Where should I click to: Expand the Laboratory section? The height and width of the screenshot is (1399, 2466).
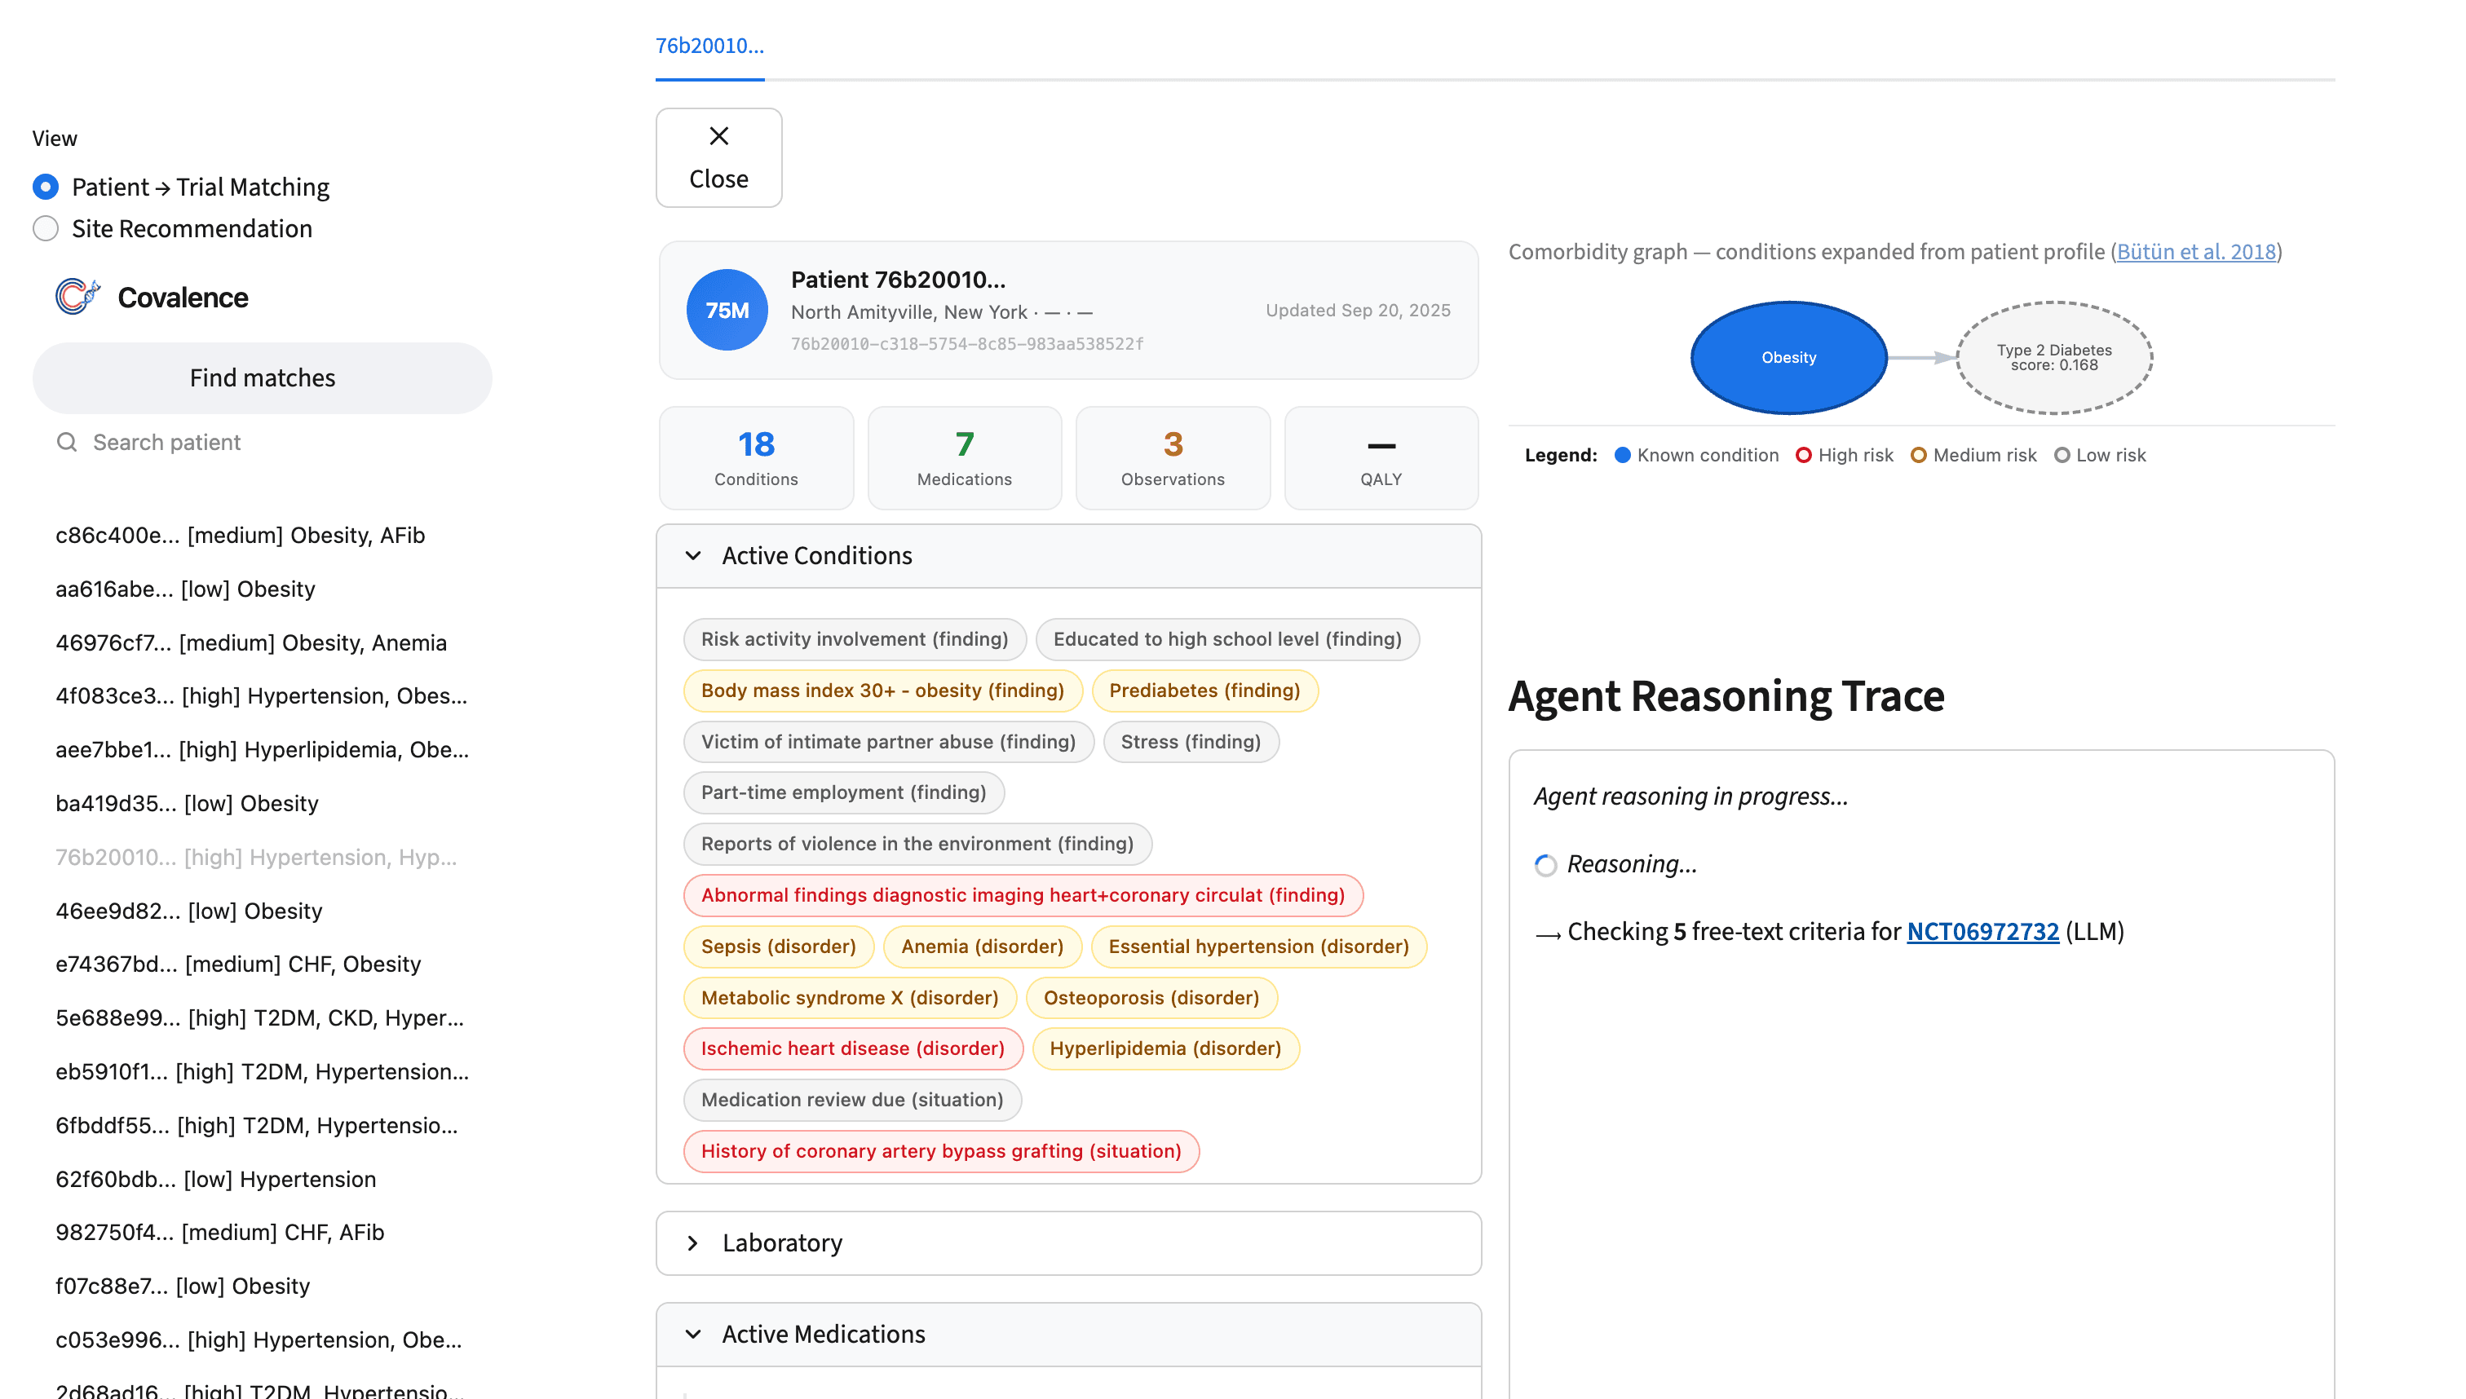1068,1242
